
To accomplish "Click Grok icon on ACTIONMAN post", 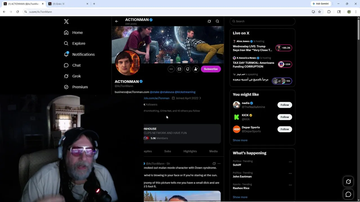I will [x=214, y=164].
